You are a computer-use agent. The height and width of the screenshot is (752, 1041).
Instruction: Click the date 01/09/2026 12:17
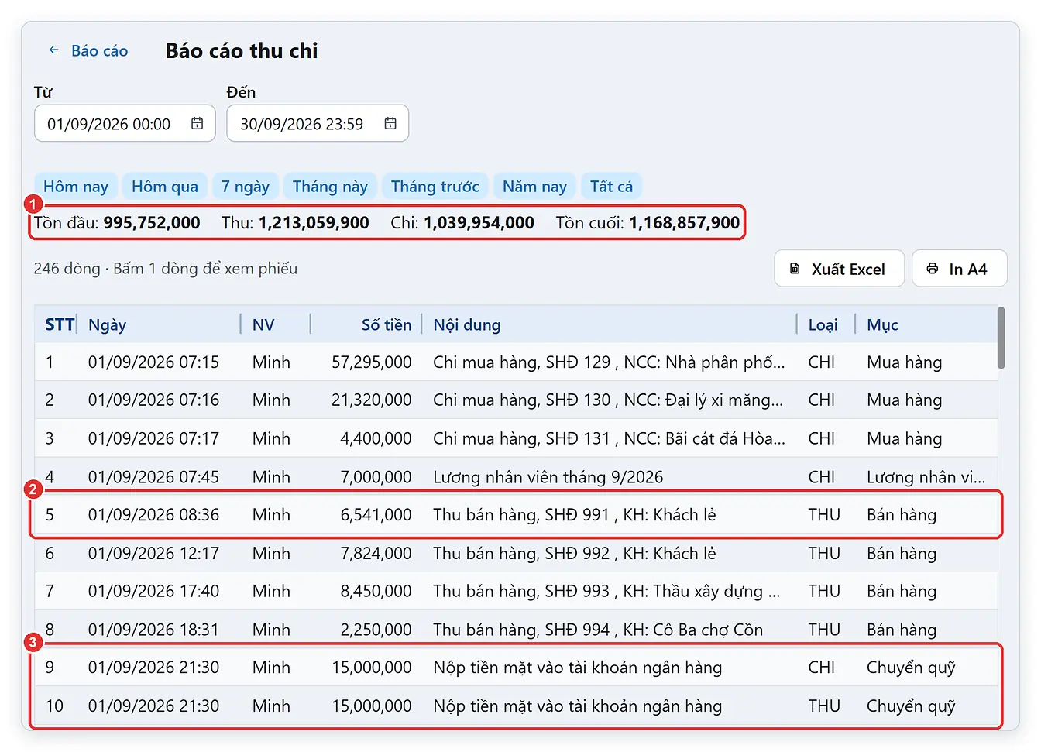[153, 553]
